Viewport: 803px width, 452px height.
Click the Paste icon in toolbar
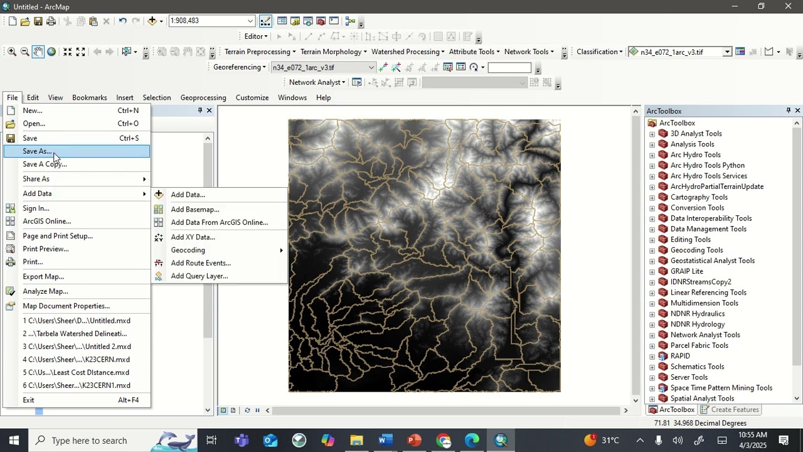(x=93, y=21)
